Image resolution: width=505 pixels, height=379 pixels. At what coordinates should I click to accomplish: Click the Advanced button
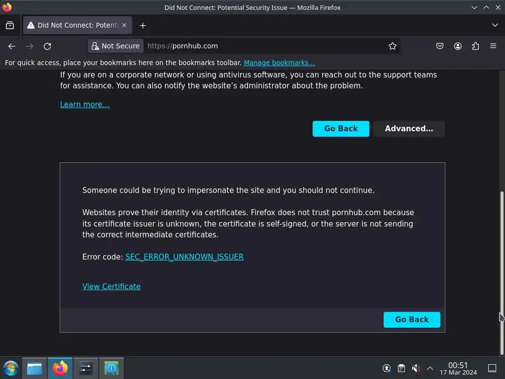[409, 129]
